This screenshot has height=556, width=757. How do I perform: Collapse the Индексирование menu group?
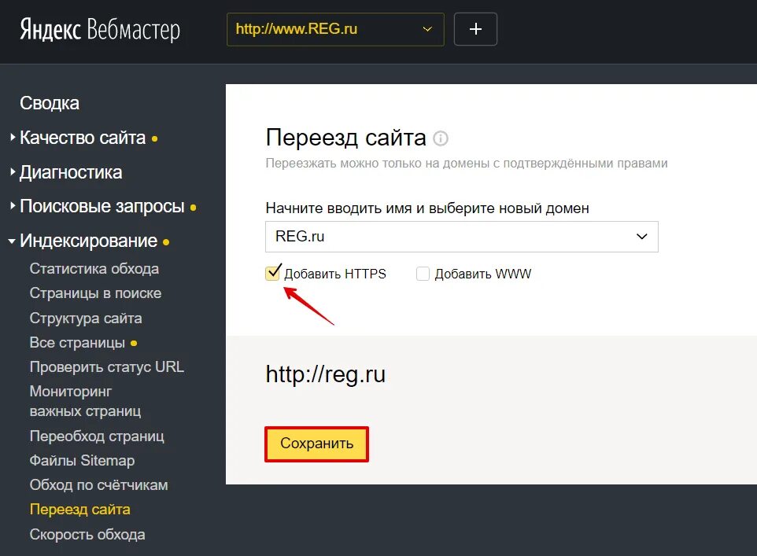[x=88, y=241]
